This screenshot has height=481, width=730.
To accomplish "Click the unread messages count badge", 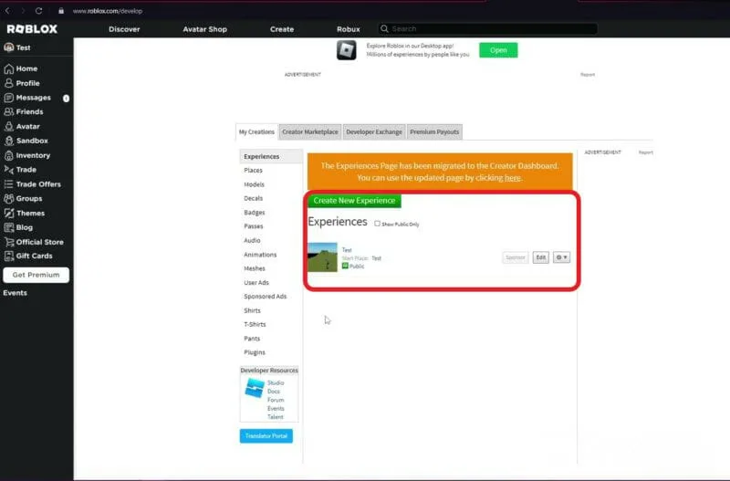I will (x=66, y=99).
